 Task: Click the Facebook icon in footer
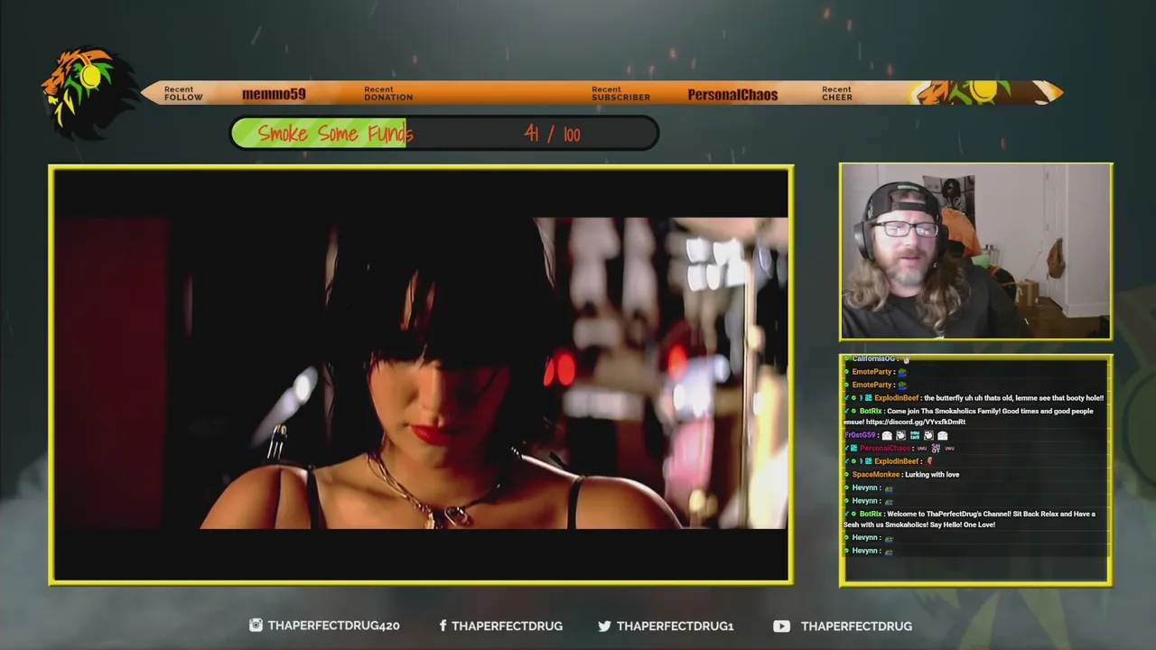(443, 626)
